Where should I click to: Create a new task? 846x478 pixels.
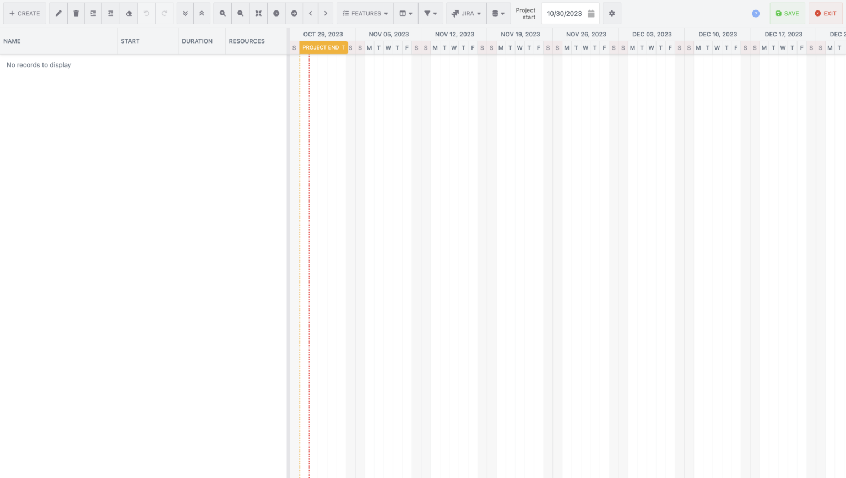click(24, 13)
